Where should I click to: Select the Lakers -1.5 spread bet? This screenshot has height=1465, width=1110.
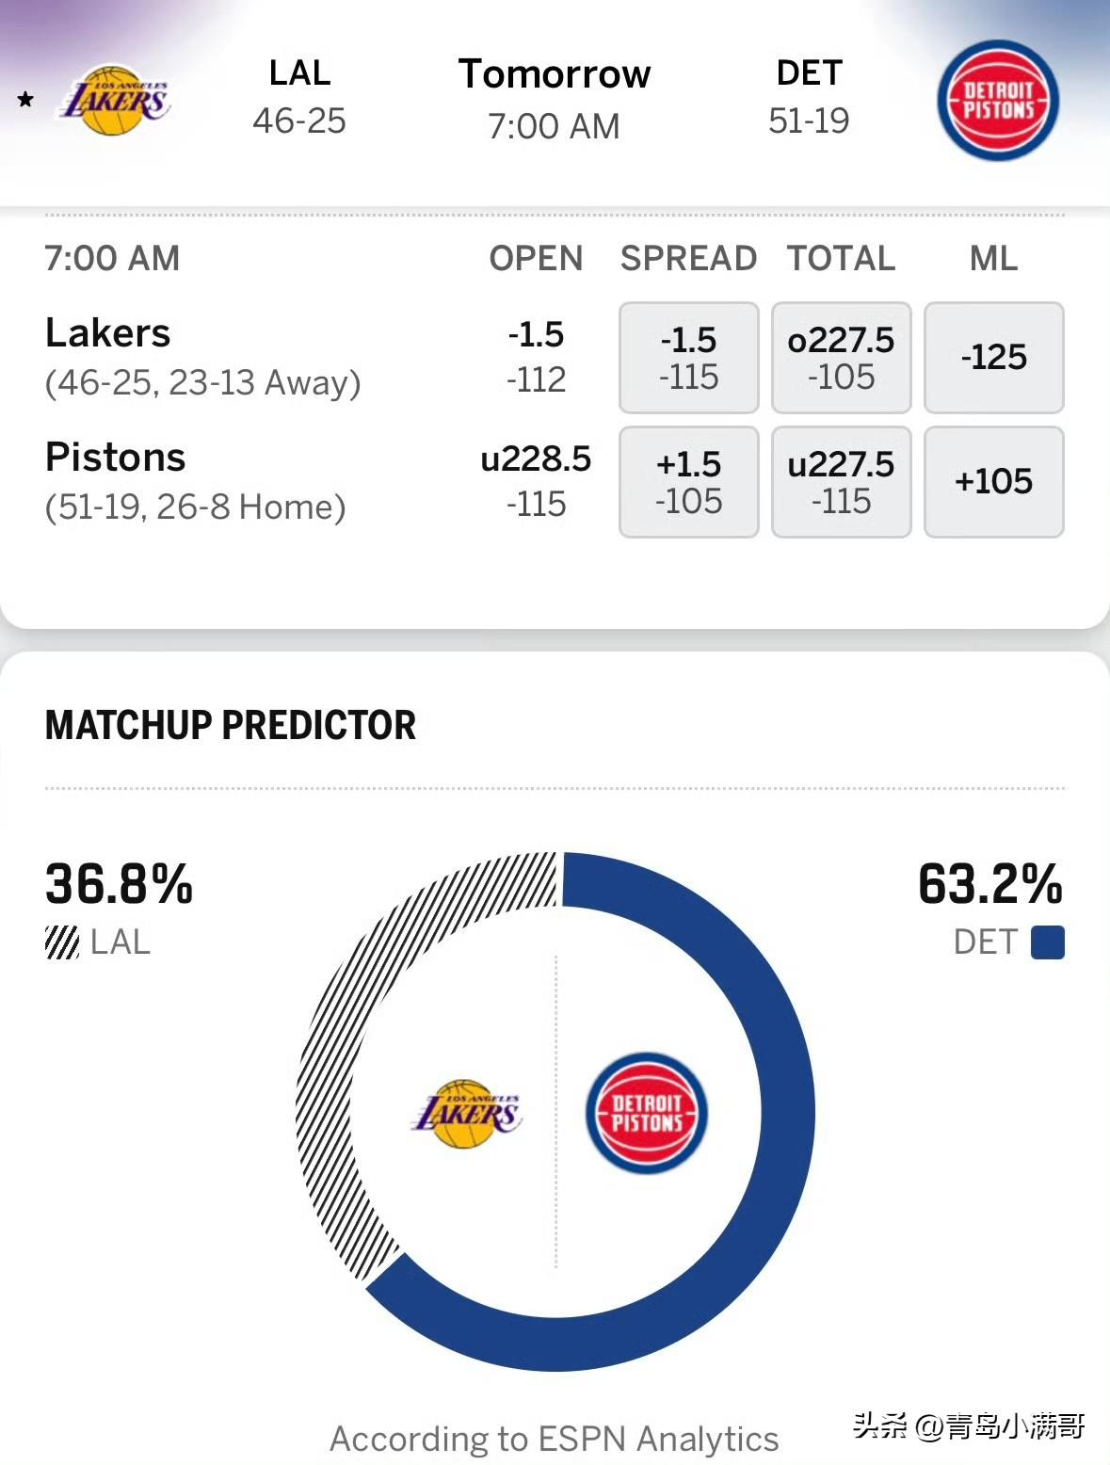[688, 358]
